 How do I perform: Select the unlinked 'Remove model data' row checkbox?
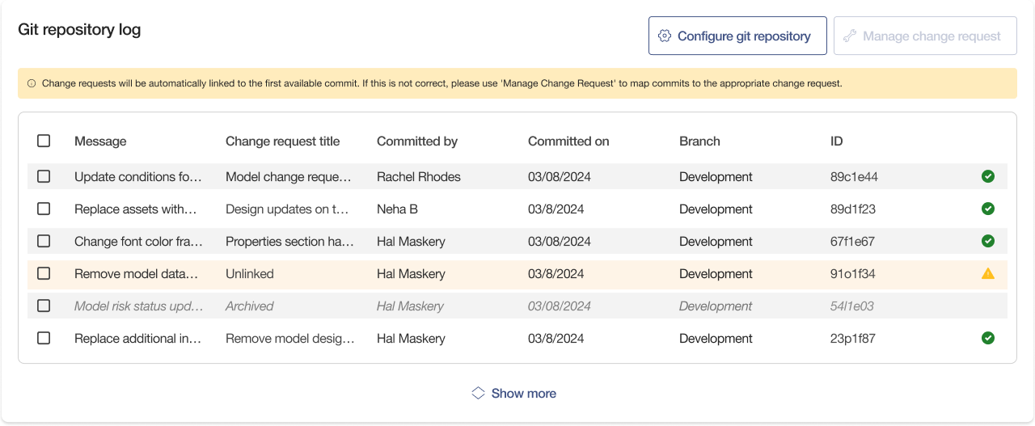(44, 273)
